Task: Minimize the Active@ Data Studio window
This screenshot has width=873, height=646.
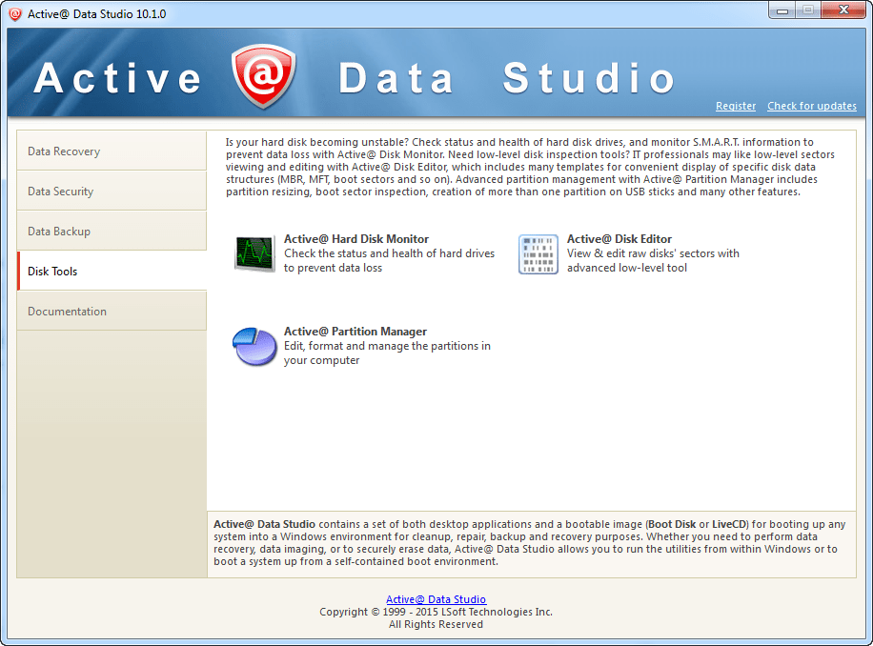Action: (x=782, y=10)
